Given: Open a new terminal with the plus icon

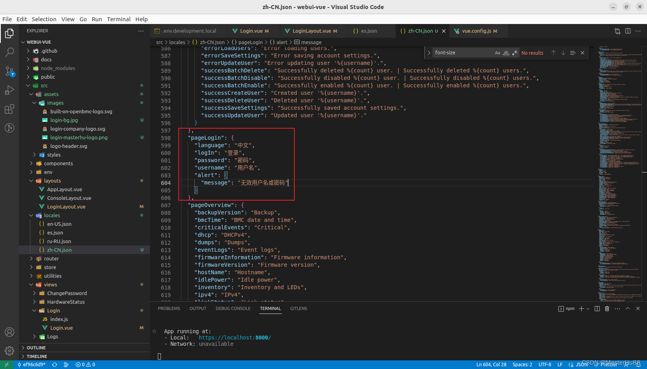Looking at the screenshot, I should coord(580,308).
